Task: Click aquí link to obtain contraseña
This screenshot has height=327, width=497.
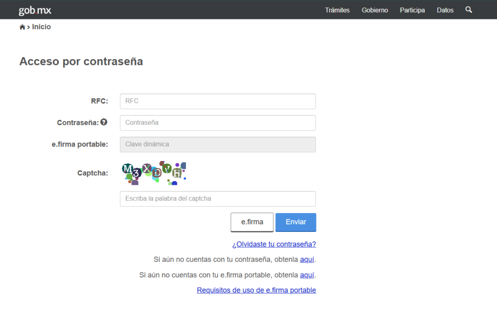Action: click(307, 260)
